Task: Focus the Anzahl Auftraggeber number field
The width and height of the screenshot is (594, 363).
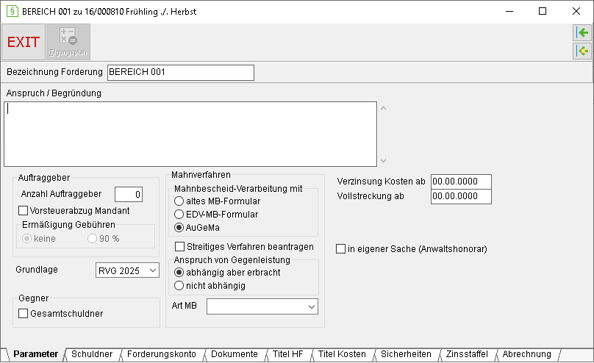Action: pyautogui.click(x=129, y=195)
